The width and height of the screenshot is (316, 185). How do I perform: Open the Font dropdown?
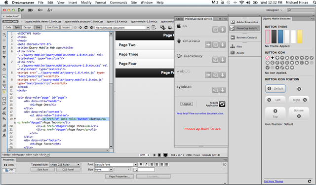[116, 164]
